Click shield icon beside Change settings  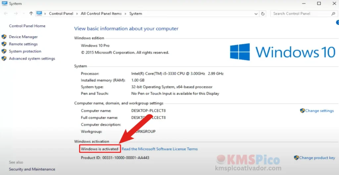click(302, 111)
